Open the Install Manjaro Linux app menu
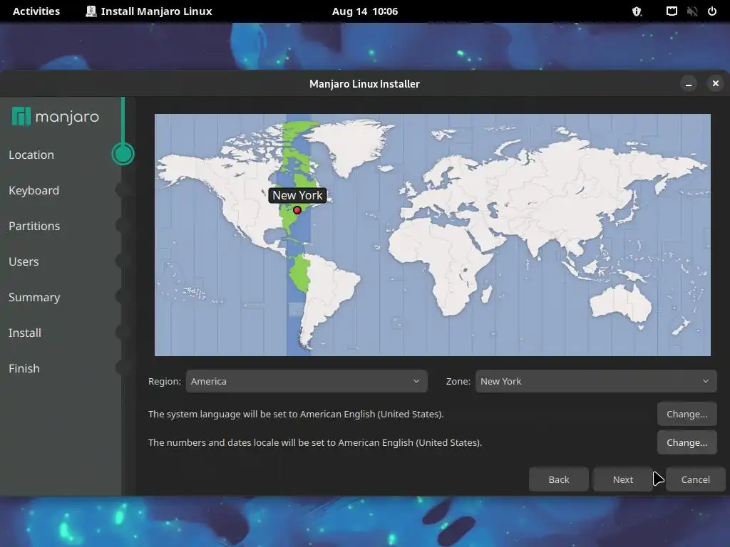The width and height of the screenshot is (730, 547). tap(149, 11)
